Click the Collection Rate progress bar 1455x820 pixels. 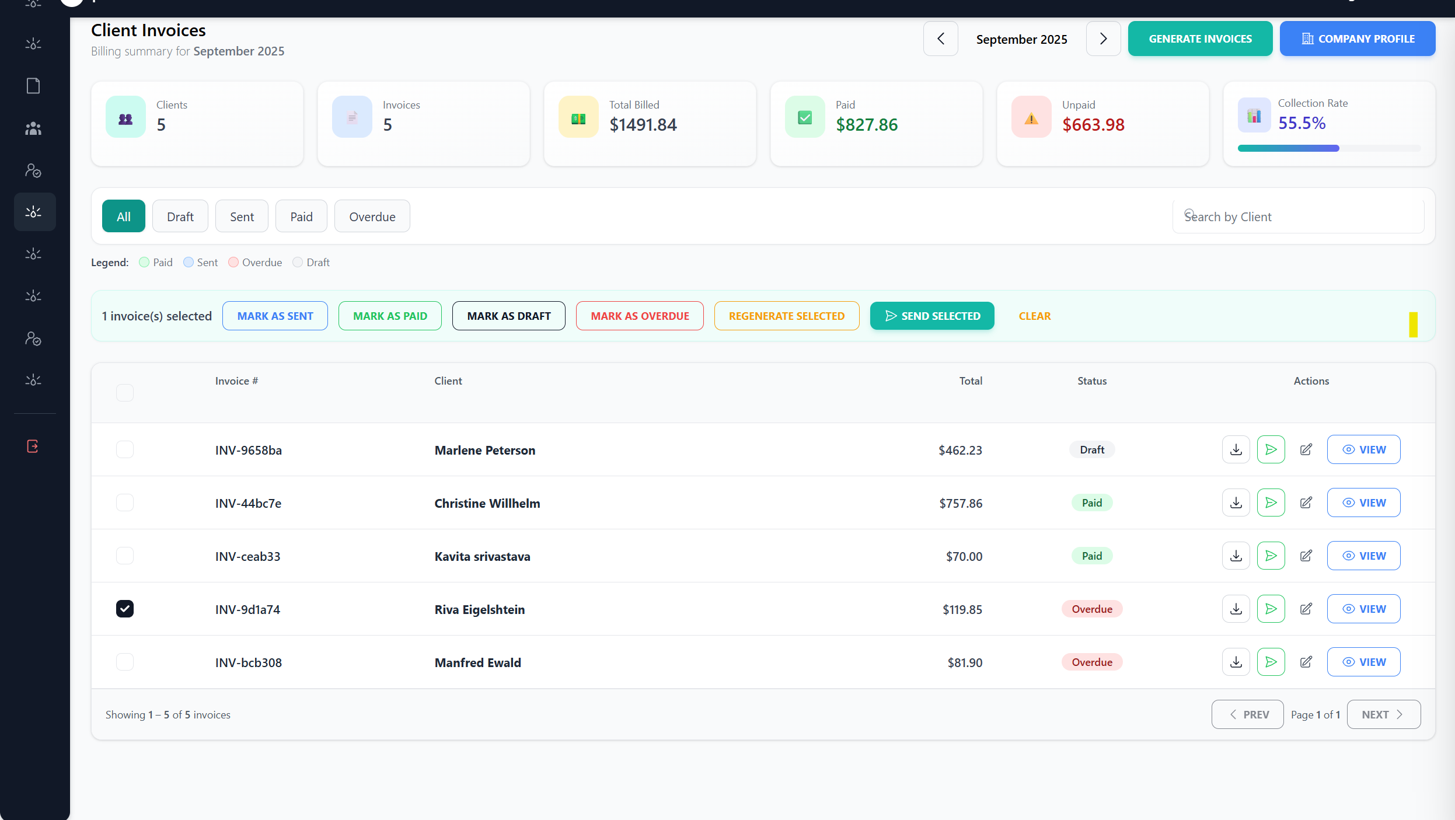(x=1328, y=148)
